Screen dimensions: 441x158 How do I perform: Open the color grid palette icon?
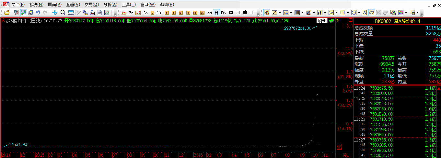(x=401, y=13)
